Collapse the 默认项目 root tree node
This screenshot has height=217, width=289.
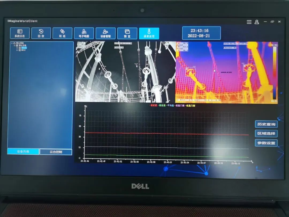pyautogui.click(x=12, y=43)
